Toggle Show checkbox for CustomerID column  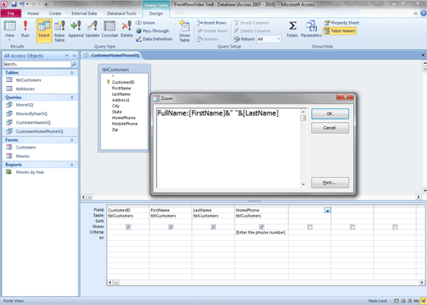pyautogui.click(x=128, y=227)
